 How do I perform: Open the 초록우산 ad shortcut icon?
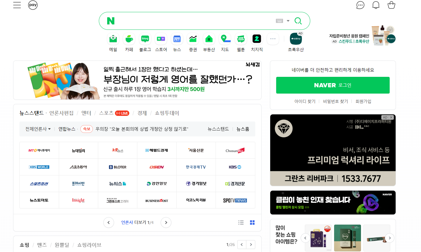[296, 39]
